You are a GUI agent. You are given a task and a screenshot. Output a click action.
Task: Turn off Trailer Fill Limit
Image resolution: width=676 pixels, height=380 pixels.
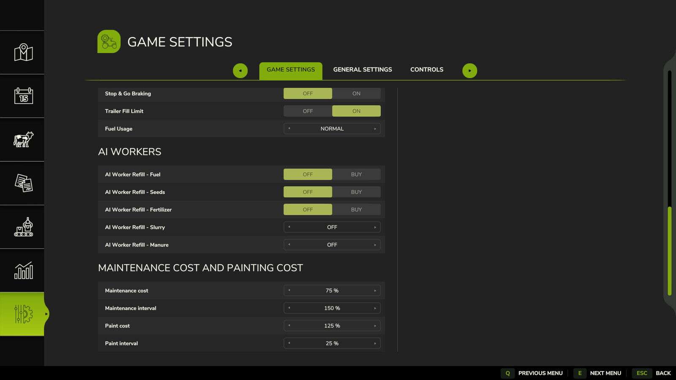pos(308,111)
